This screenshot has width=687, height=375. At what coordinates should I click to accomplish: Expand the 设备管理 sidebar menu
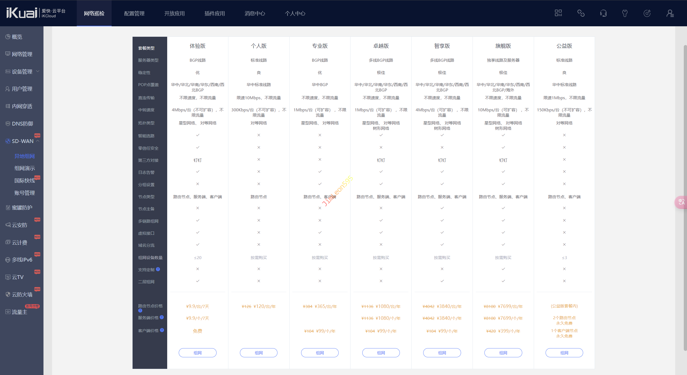pyautogui.click(x=22, y=72)
